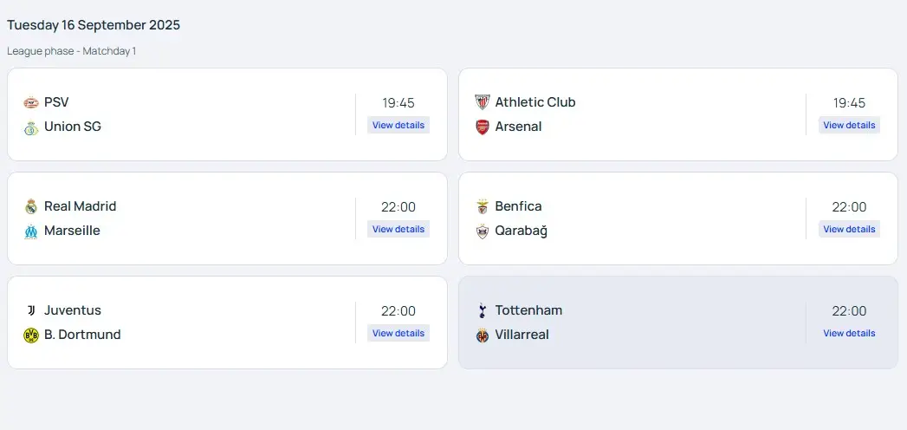This screenshot has width=907, height=430.
Task: Click the Tottenham crest icon
Action: [483, 311]
